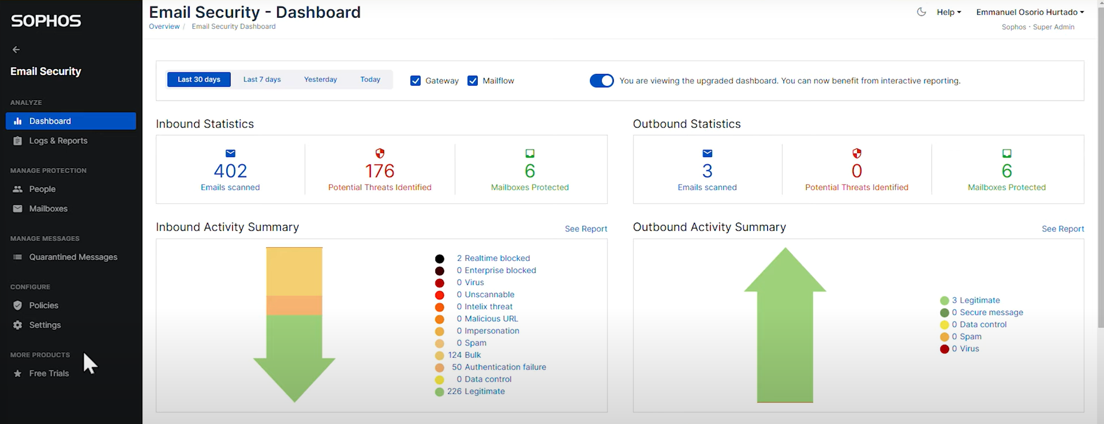Open Policies configuration
This screenshot has height=424, width=1104.
[71, 305]
